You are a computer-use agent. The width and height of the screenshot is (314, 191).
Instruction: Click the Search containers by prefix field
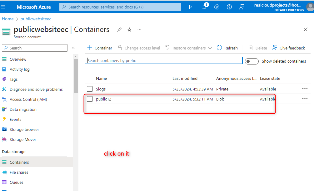(x=163, y=60)
